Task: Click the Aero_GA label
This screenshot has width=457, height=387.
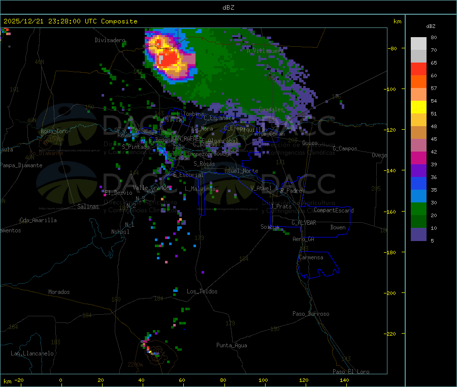Action: coord(303,239)
